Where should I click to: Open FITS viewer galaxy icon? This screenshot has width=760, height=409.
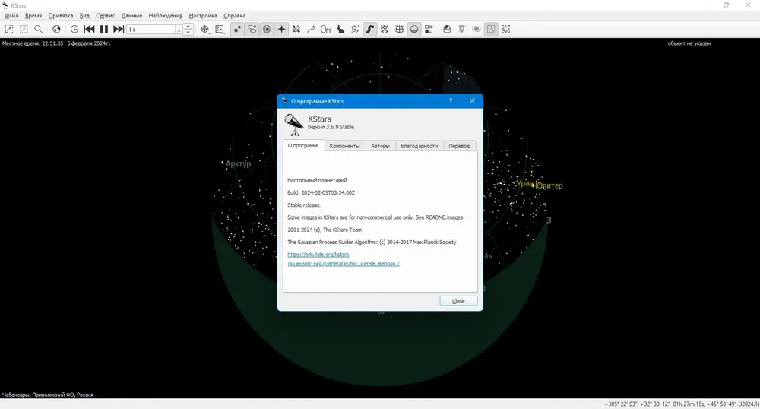(477, 29)
